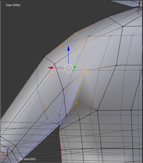Click the white circle at manipulator center
This screenshot has height=163, width=143.
pyautogui.click(x=68, y=68)
